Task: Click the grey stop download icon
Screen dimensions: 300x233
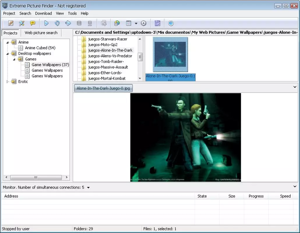Action: [79, 23]
